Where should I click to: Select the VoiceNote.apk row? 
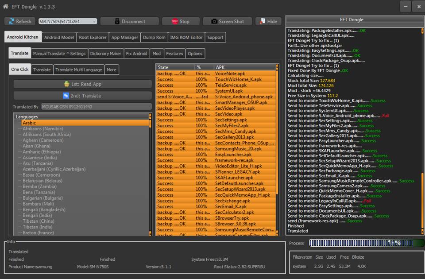pyautogui.click(x=216, y=74)
